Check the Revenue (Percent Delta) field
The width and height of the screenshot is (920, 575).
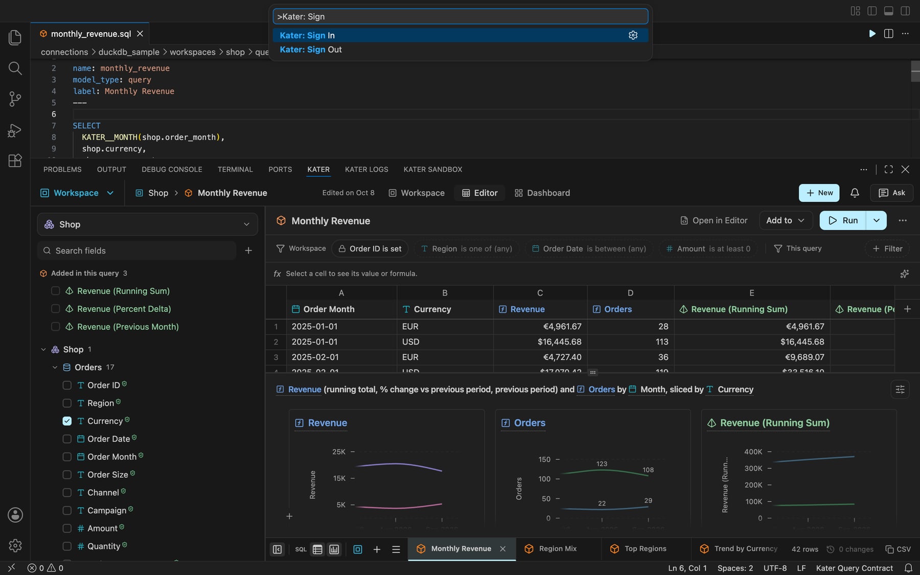tap(56, 309)
